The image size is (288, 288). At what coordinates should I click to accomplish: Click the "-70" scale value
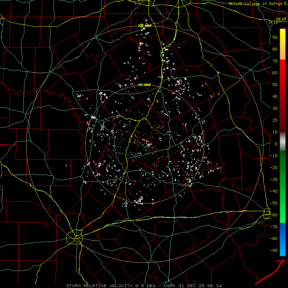click(274, 227)
